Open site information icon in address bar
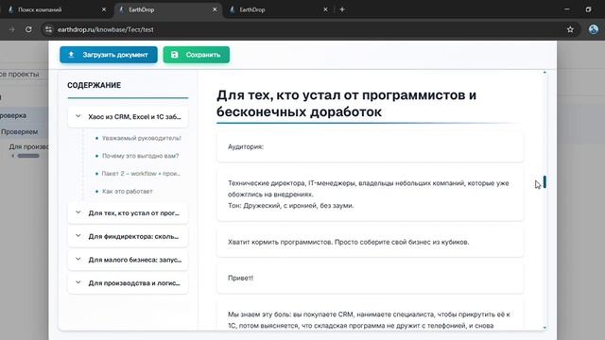Viewport: 605px width, 340px height. 48,29
